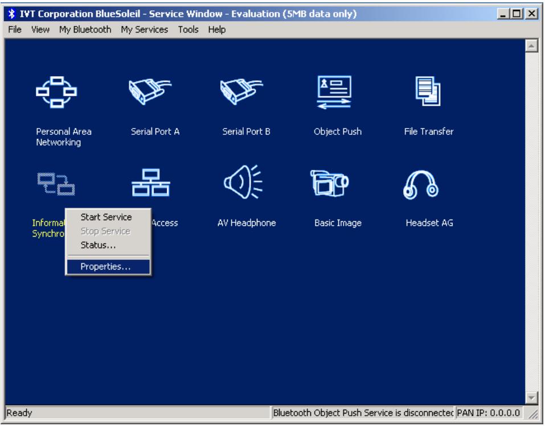This screenshot has height=426, width=545.
Task: Click the scrollbar down arrow
Action: (531, 398)
